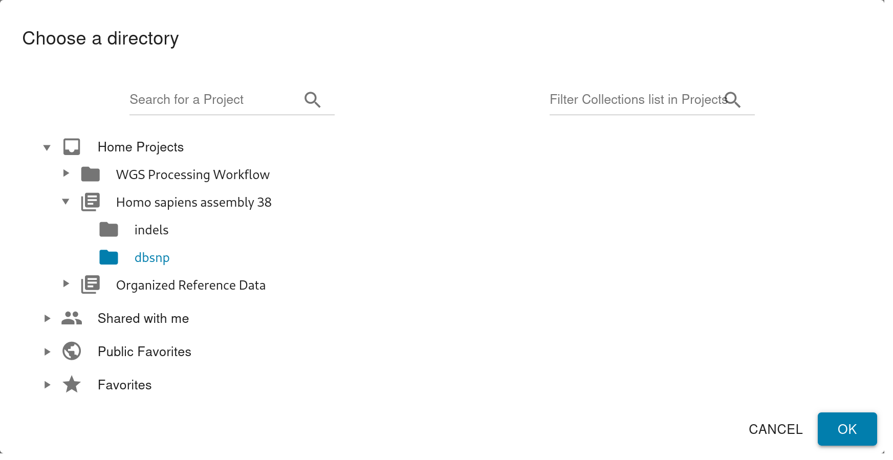Click the Public Favorites globe icon
This screenshot has width=893, height=460.
(x=72, y=352)
